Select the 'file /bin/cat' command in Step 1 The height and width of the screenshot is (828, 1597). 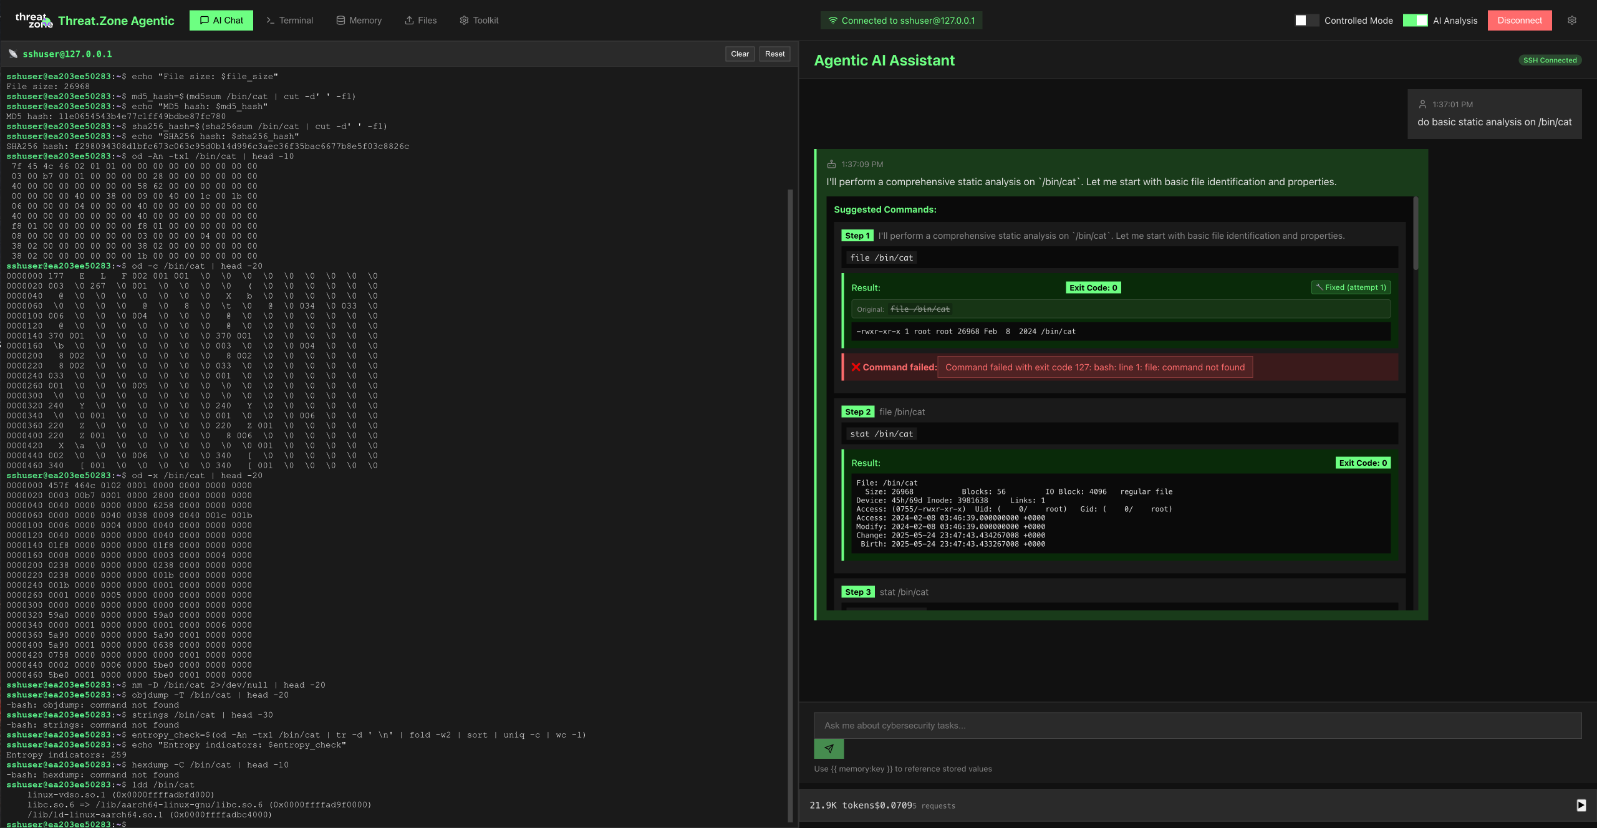(x=881, y=258)
